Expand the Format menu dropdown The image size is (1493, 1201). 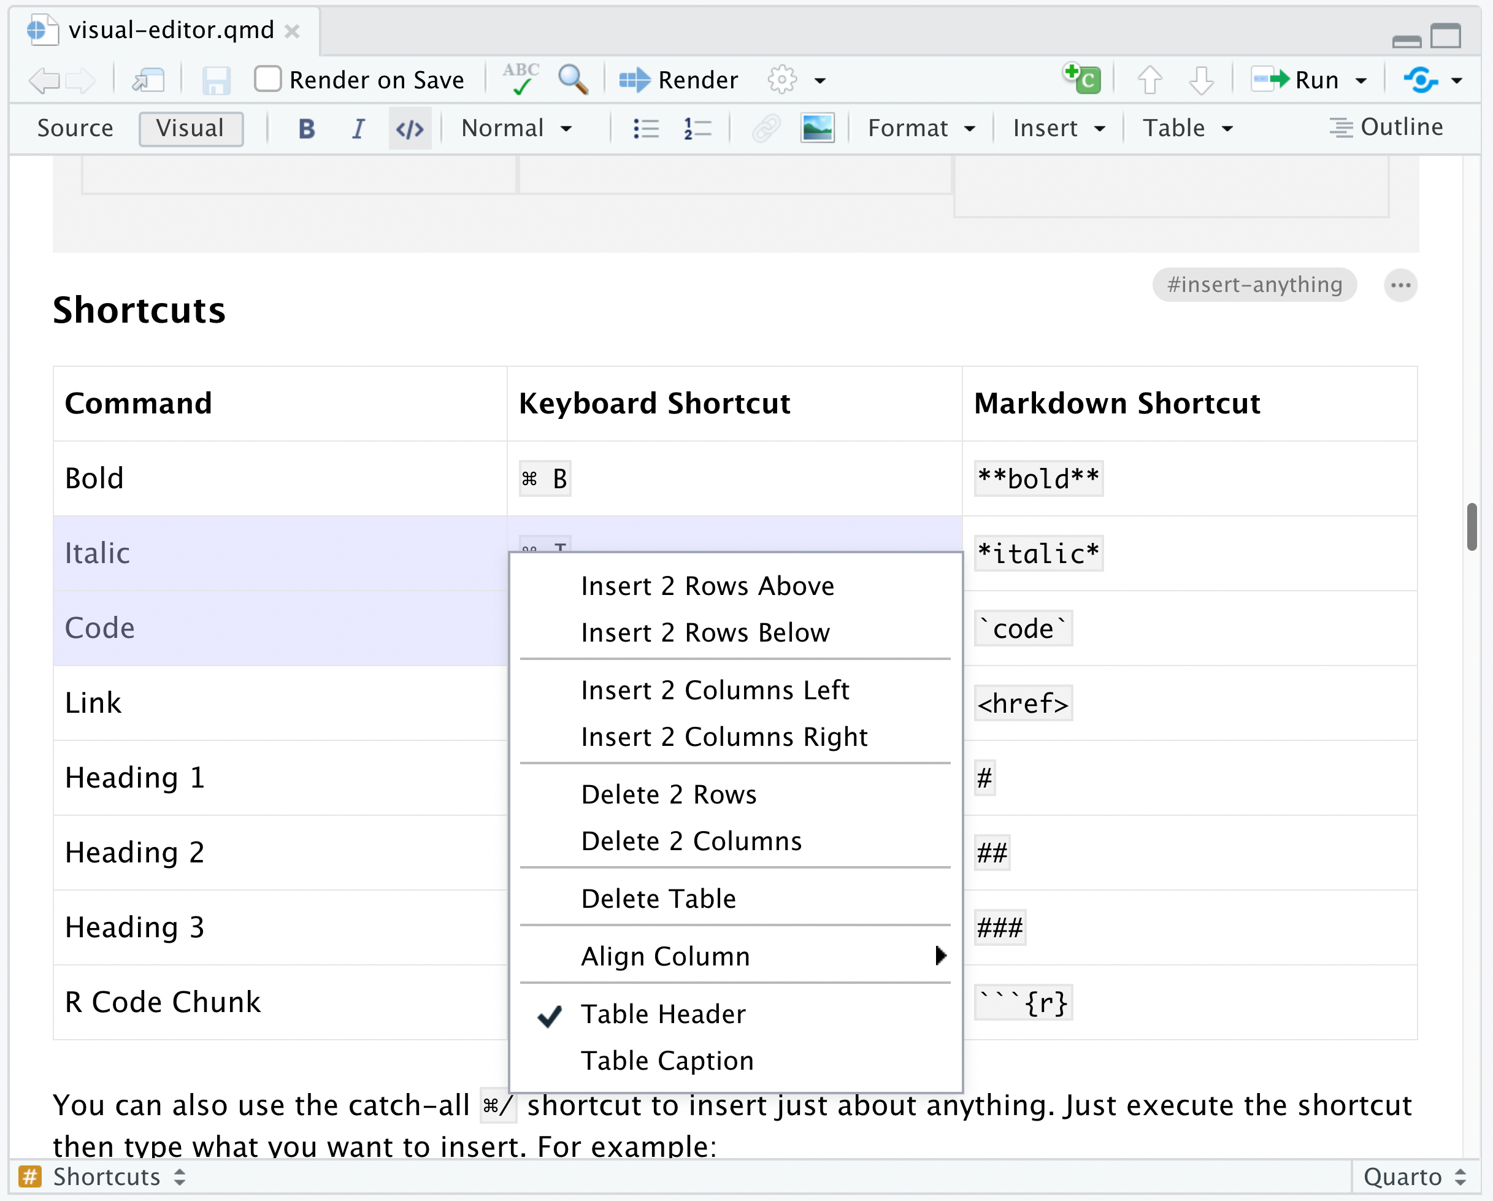point(921,128)
